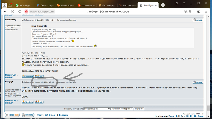212x119 pixels.
Task: Open a new tab with plus icon
Action: 163,5
